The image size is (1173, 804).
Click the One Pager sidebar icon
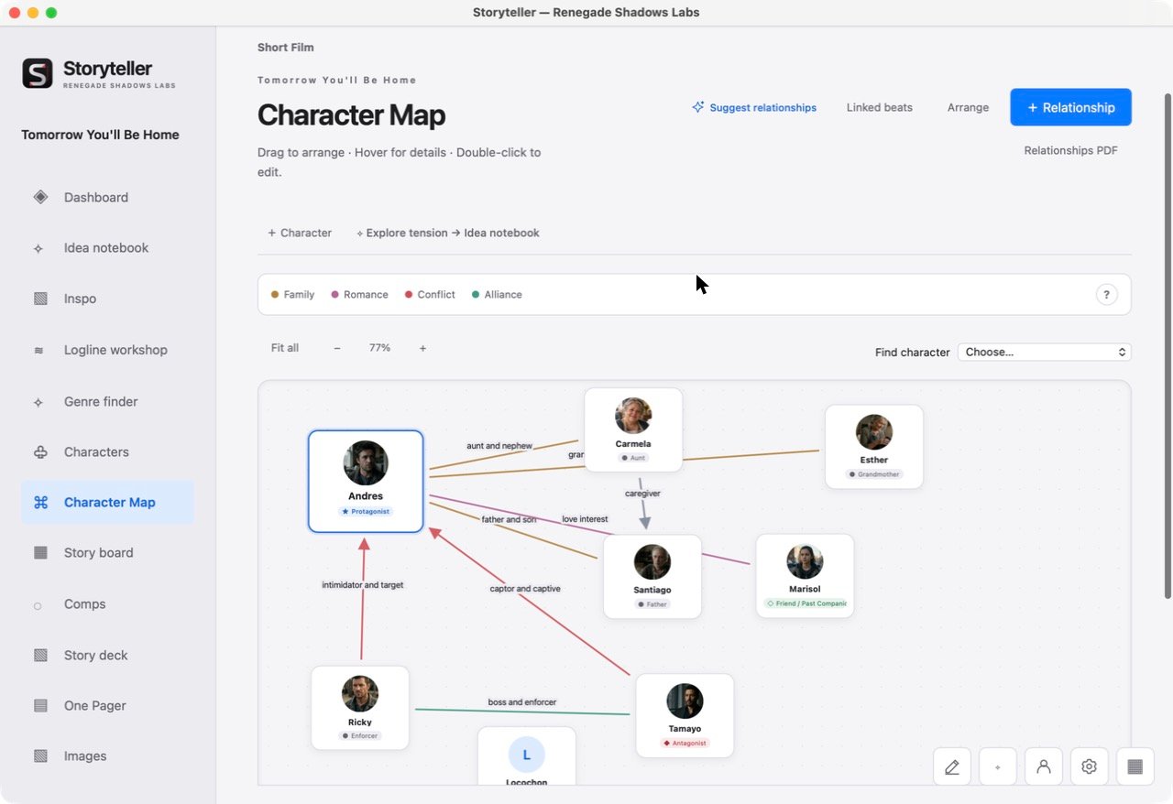click(40, 705)
